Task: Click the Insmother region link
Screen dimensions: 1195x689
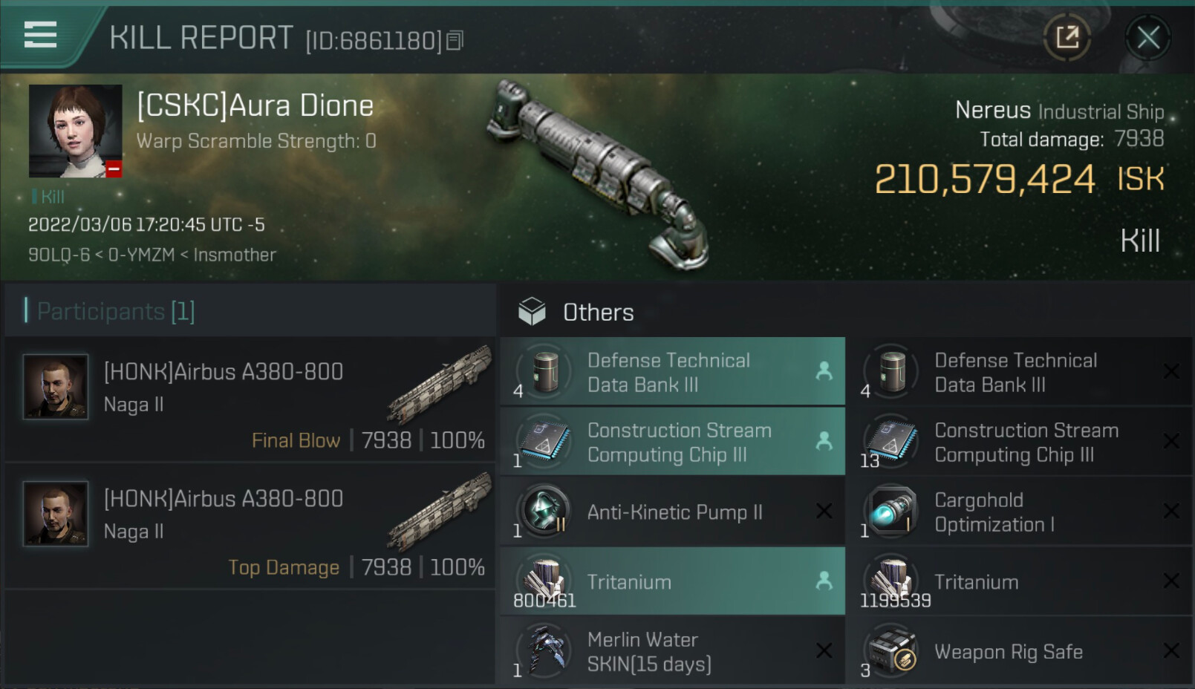Action: point(235,255)
